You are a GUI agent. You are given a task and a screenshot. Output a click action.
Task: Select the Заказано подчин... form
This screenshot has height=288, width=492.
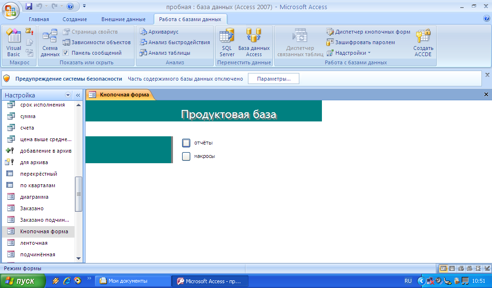coord(38,220)
